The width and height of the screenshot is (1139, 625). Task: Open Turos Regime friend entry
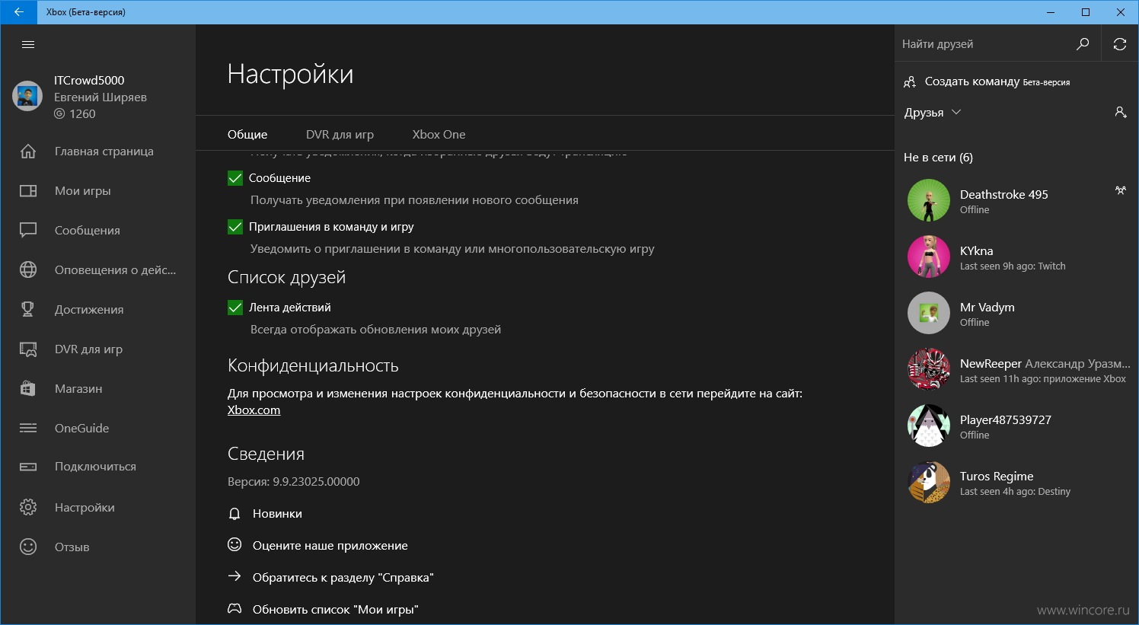click(x=1017, y=483)
